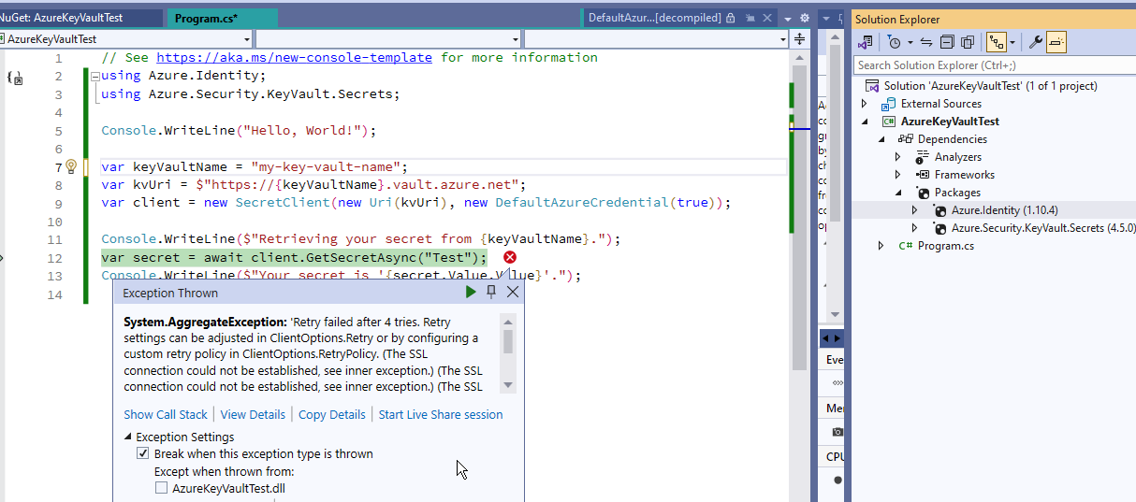Collapse the using directives on line 2
The height and width of the screenshot is (502, 1136).
(x=95, y=76)
